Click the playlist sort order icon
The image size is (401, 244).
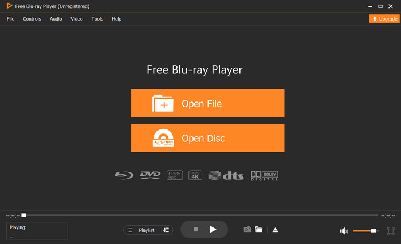(166, 230)
